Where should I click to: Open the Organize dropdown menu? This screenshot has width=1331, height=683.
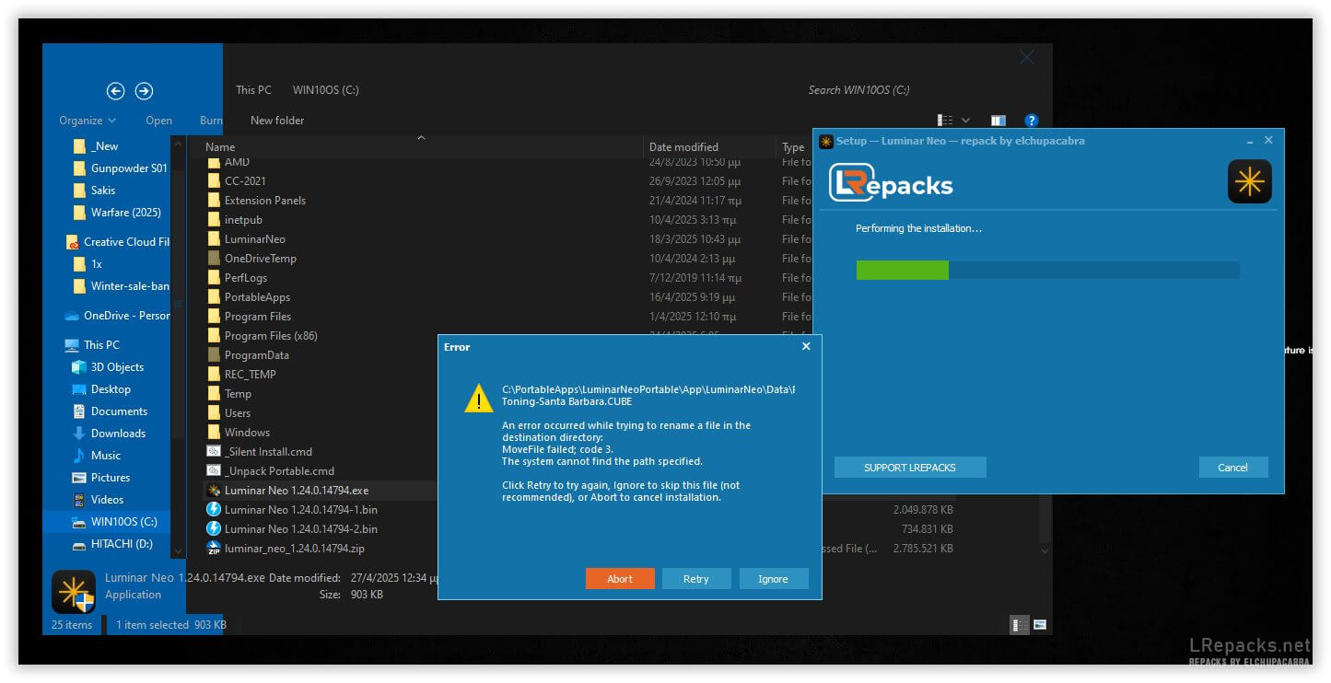point(88,121)
